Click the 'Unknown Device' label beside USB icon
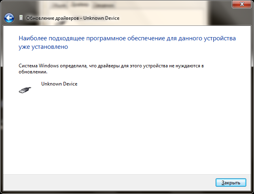Screen dimensions: 254x194 coord(59,84)
